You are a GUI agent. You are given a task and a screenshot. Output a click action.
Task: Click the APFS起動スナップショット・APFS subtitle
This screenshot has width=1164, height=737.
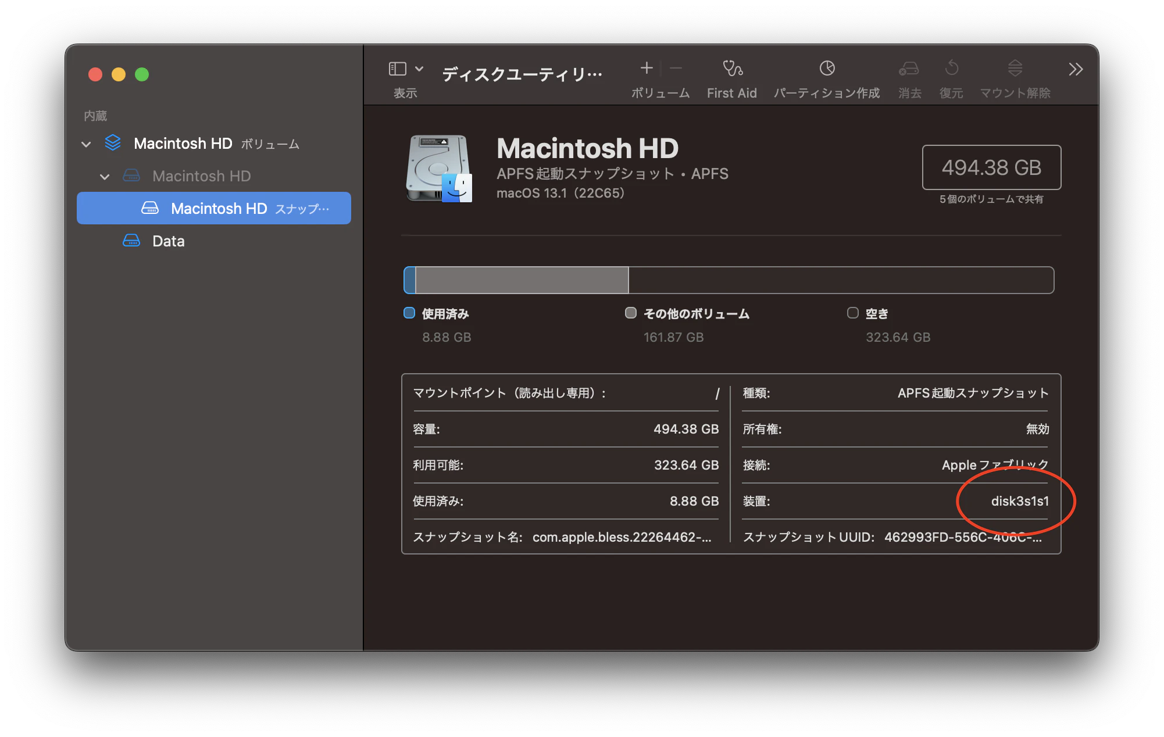pyautogui.click(x=612, y=174)
